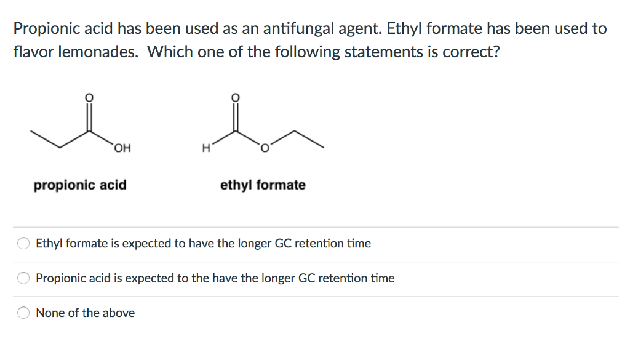Click the OH group on propionic acid
The height and width of the screenshot is (344, 630).
pos(122,148)
